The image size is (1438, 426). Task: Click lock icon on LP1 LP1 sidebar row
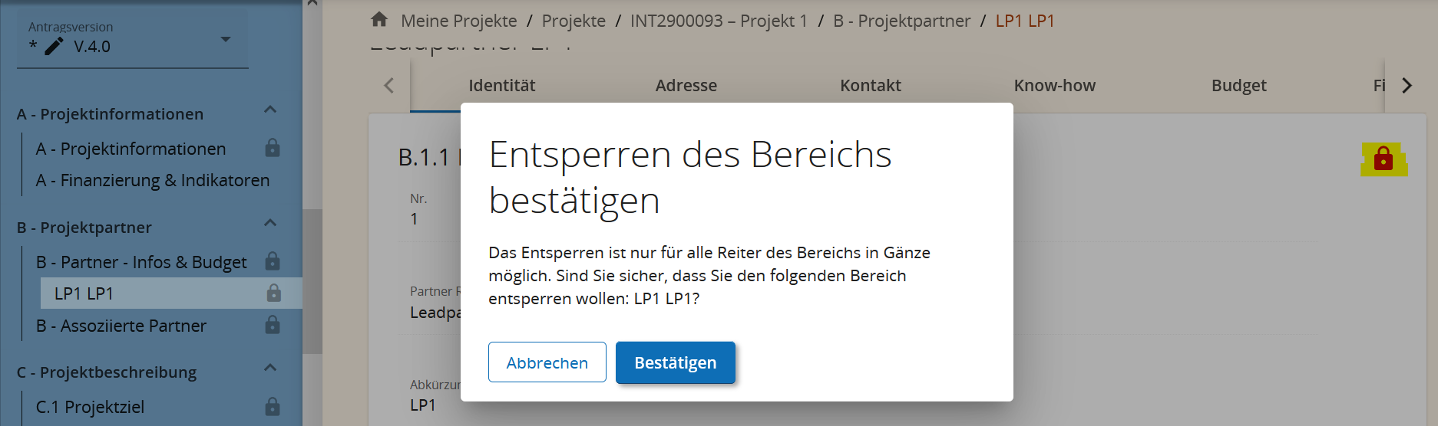(x=273, y=293)
